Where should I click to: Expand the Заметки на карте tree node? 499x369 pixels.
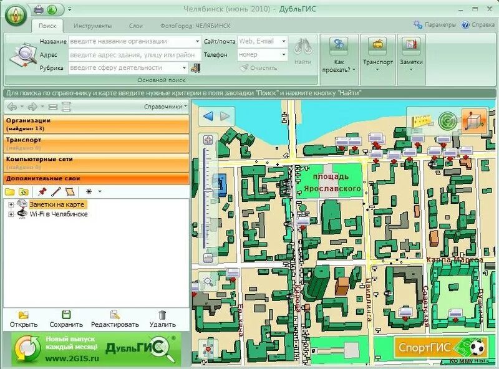click(11, 204)
